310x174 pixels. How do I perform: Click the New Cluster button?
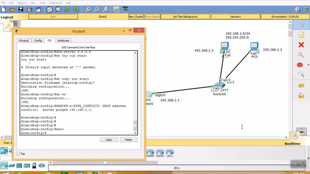click(x=136, y=17)
